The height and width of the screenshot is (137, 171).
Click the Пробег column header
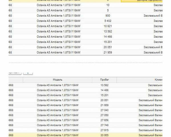(x=104, y=80)
